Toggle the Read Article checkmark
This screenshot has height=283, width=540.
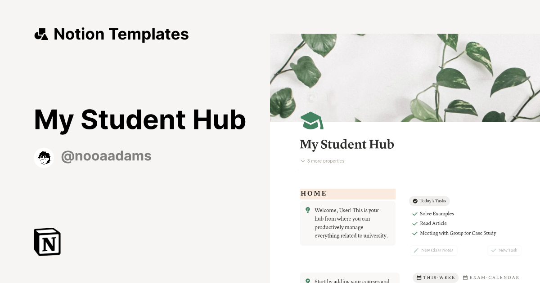pos(414,223)
